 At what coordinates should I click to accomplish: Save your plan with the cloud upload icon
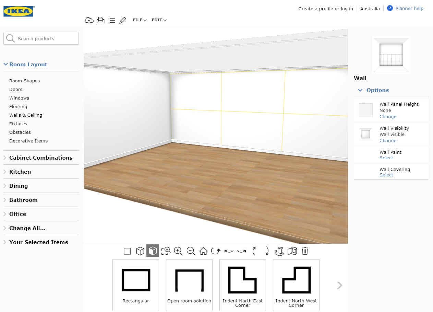tap(89, 20)
